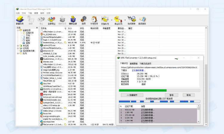Sort by the 传输速度 column header
The height and width of the screenshot is (134, 224).
point(109,28)
